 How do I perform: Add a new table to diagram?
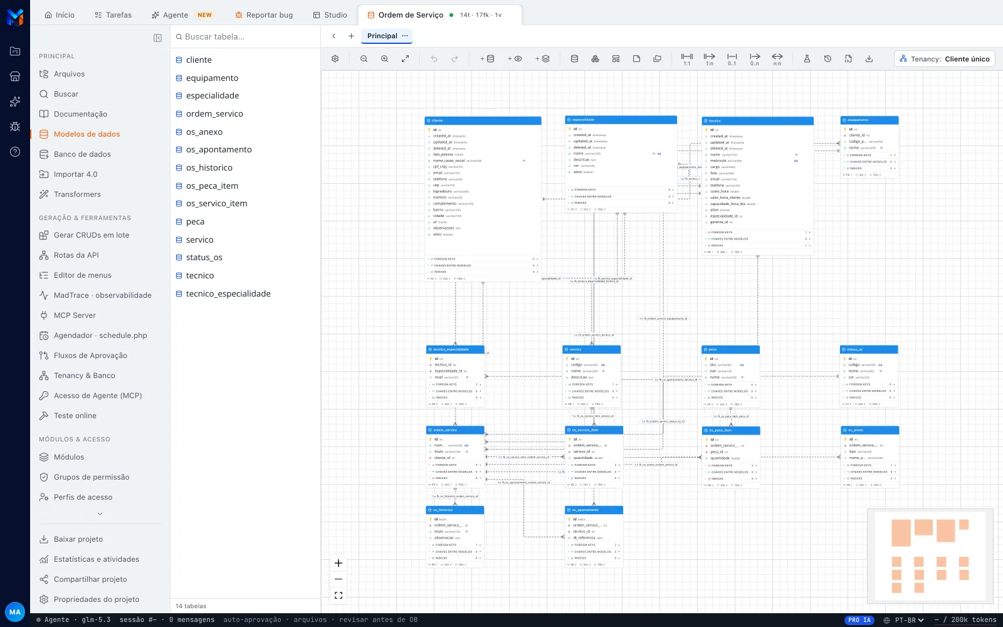[487, 59]
